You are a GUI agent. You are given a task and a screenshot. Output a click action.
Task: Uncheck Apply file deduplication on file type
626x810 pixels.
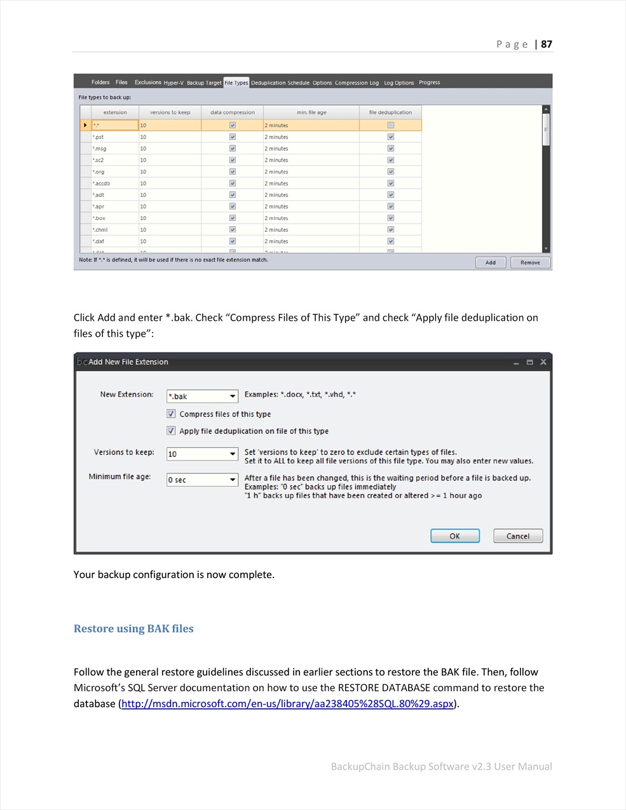171,431
